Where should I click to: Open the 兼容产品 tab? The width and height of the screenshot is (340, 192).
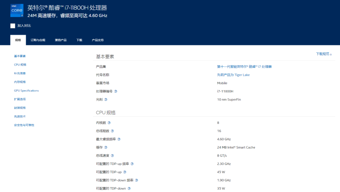tap(61, 40)
